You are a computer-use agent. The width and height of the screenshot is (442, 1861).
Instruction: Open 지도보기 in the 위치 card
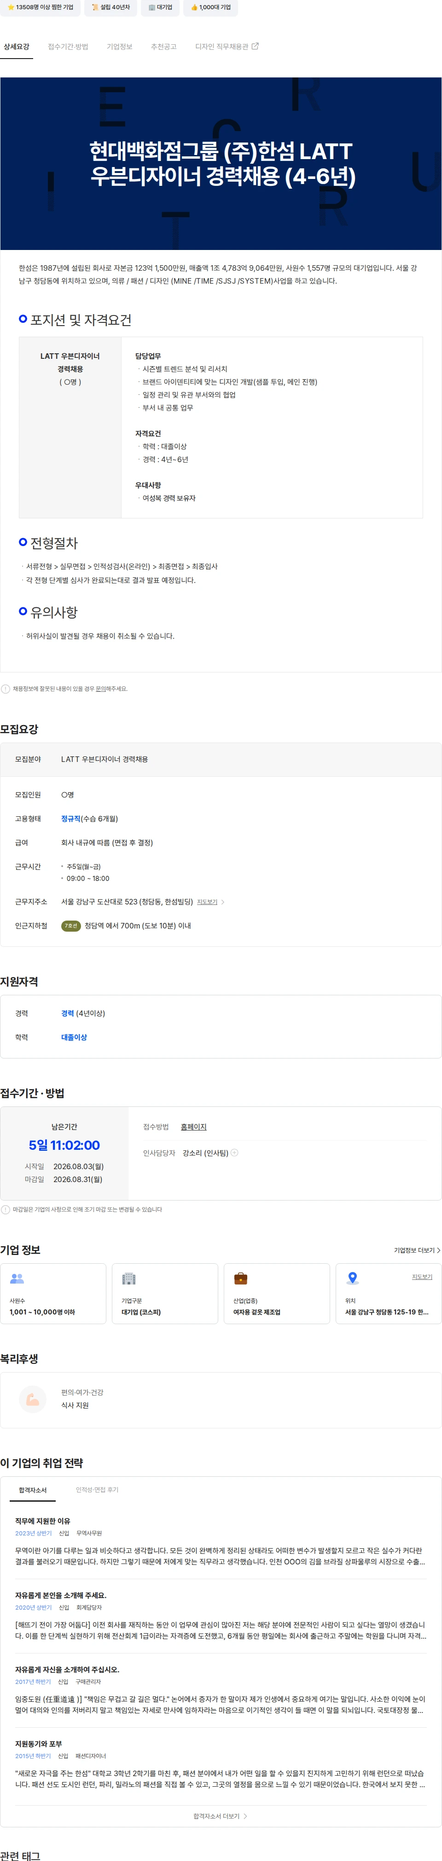422,1277
